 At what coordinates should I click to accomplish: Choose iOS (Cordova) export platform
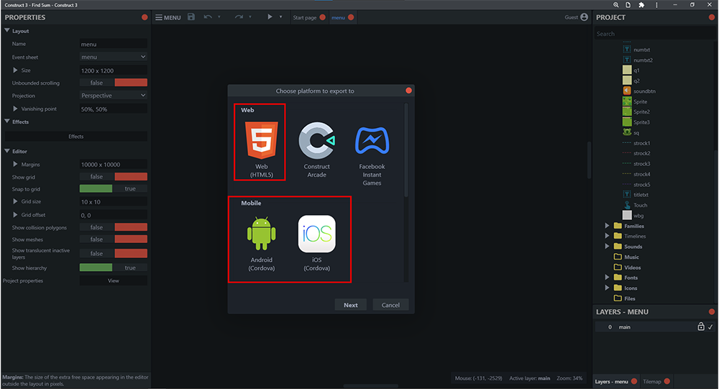317,244
